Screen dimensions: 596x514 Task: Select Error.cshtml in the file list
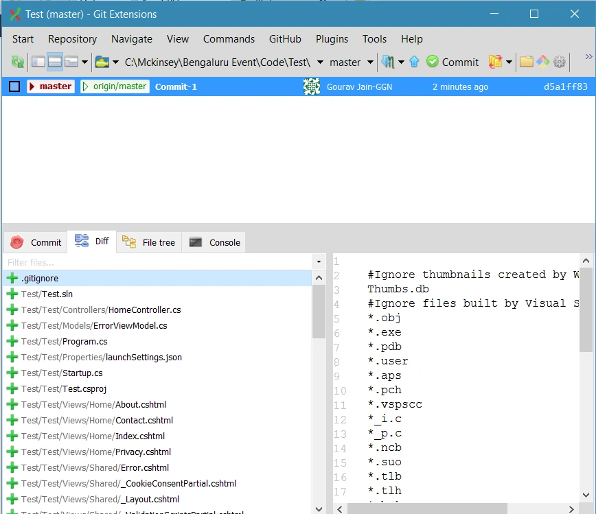coord(157,467)
